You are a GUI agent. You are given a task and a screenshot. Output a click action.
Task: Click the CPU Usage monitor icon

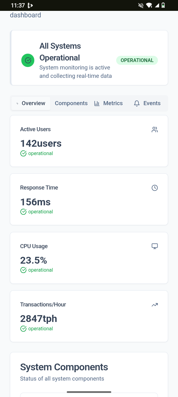(155, 246)
